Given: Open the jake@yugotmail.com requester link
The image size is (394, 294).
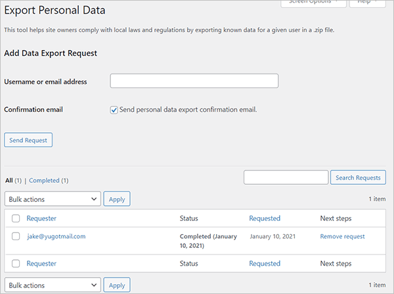Looking at the screenshot, I should [56, 236].
